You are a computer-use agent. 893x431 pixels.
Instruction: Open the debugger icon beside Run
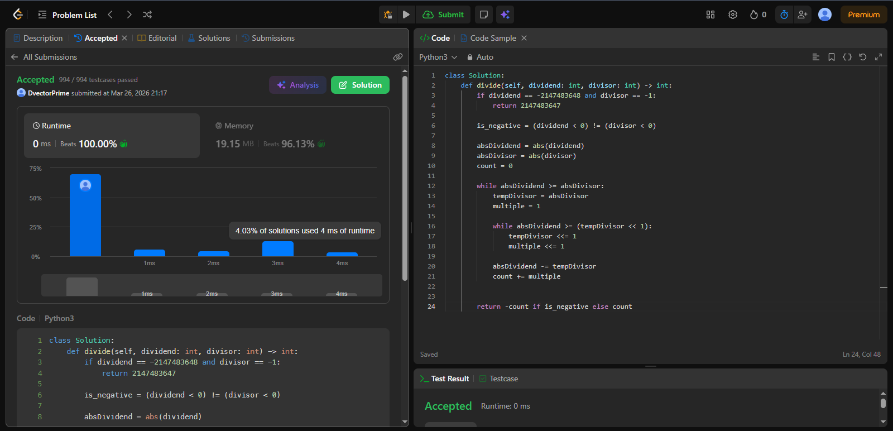pos(388,15)
